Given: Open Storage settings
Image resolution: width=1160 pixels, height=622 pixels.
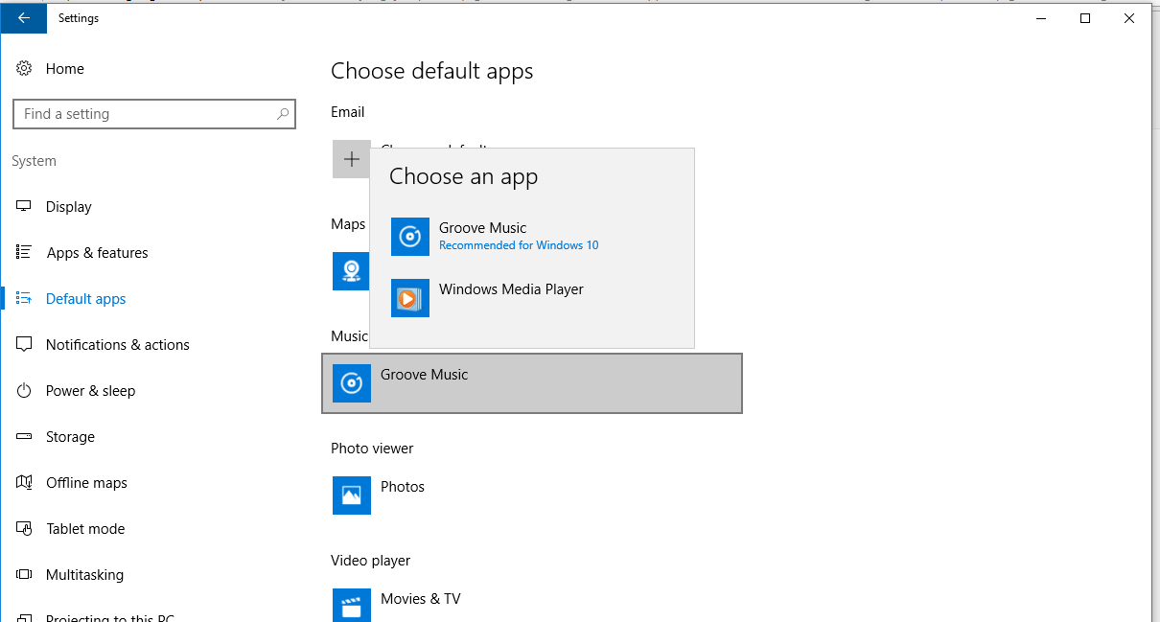Looking at the screenshot, I should [x=71, y=437].
